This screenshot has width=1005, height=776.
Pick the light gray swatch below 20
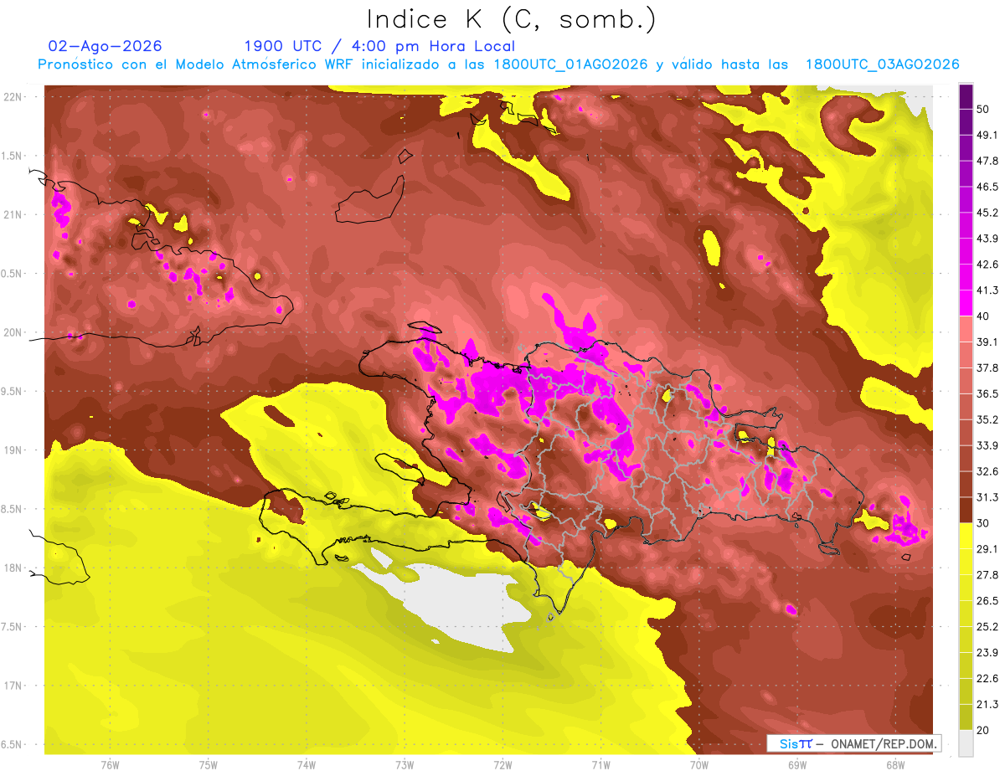[x=966, y=743]
